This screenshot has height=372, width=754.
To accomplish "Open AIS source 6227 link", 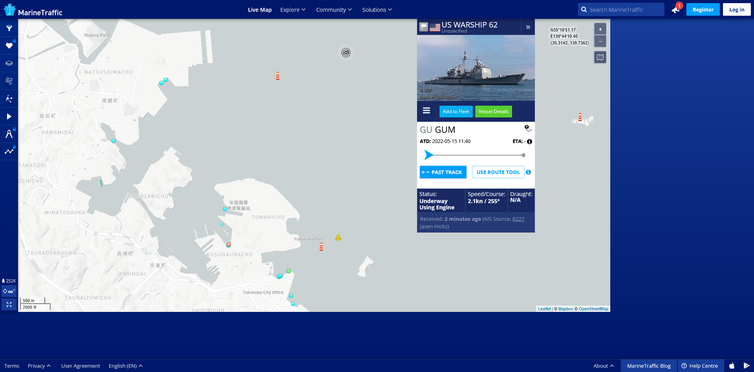I will [x=518, y=219].
